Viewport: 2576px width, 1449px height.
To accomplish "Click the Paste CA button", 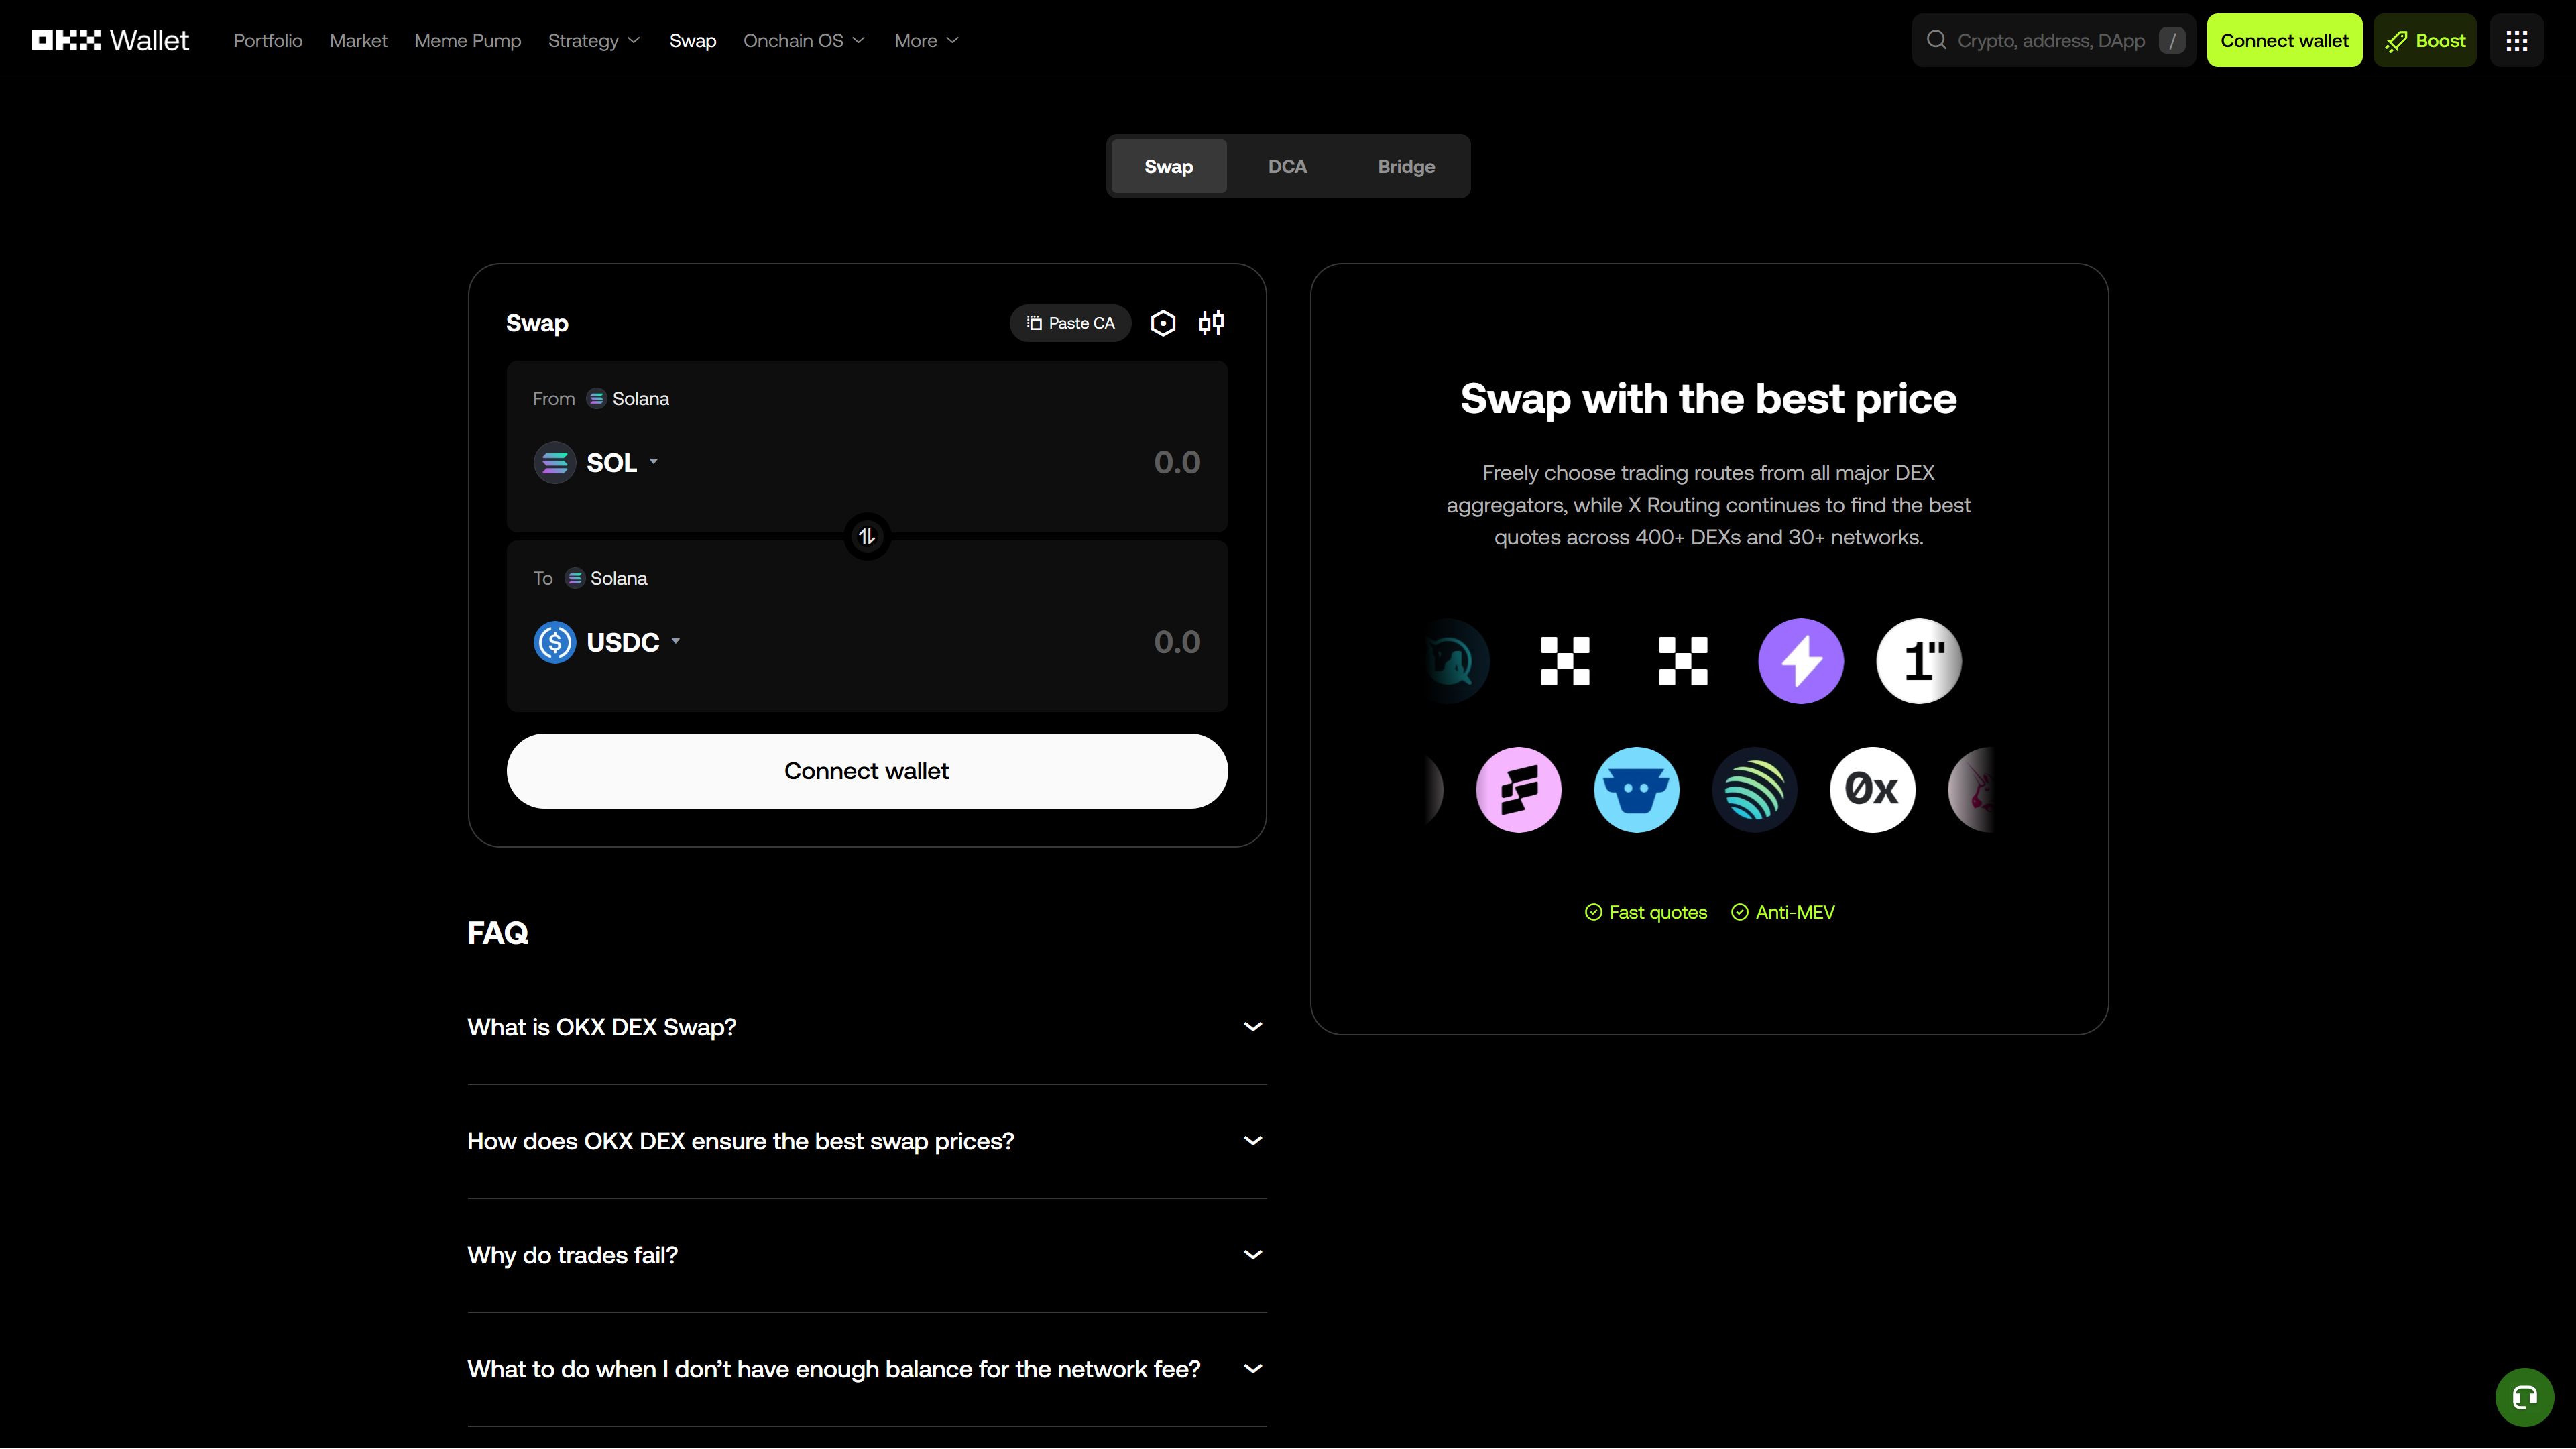I will click(x=1070, y=323).
